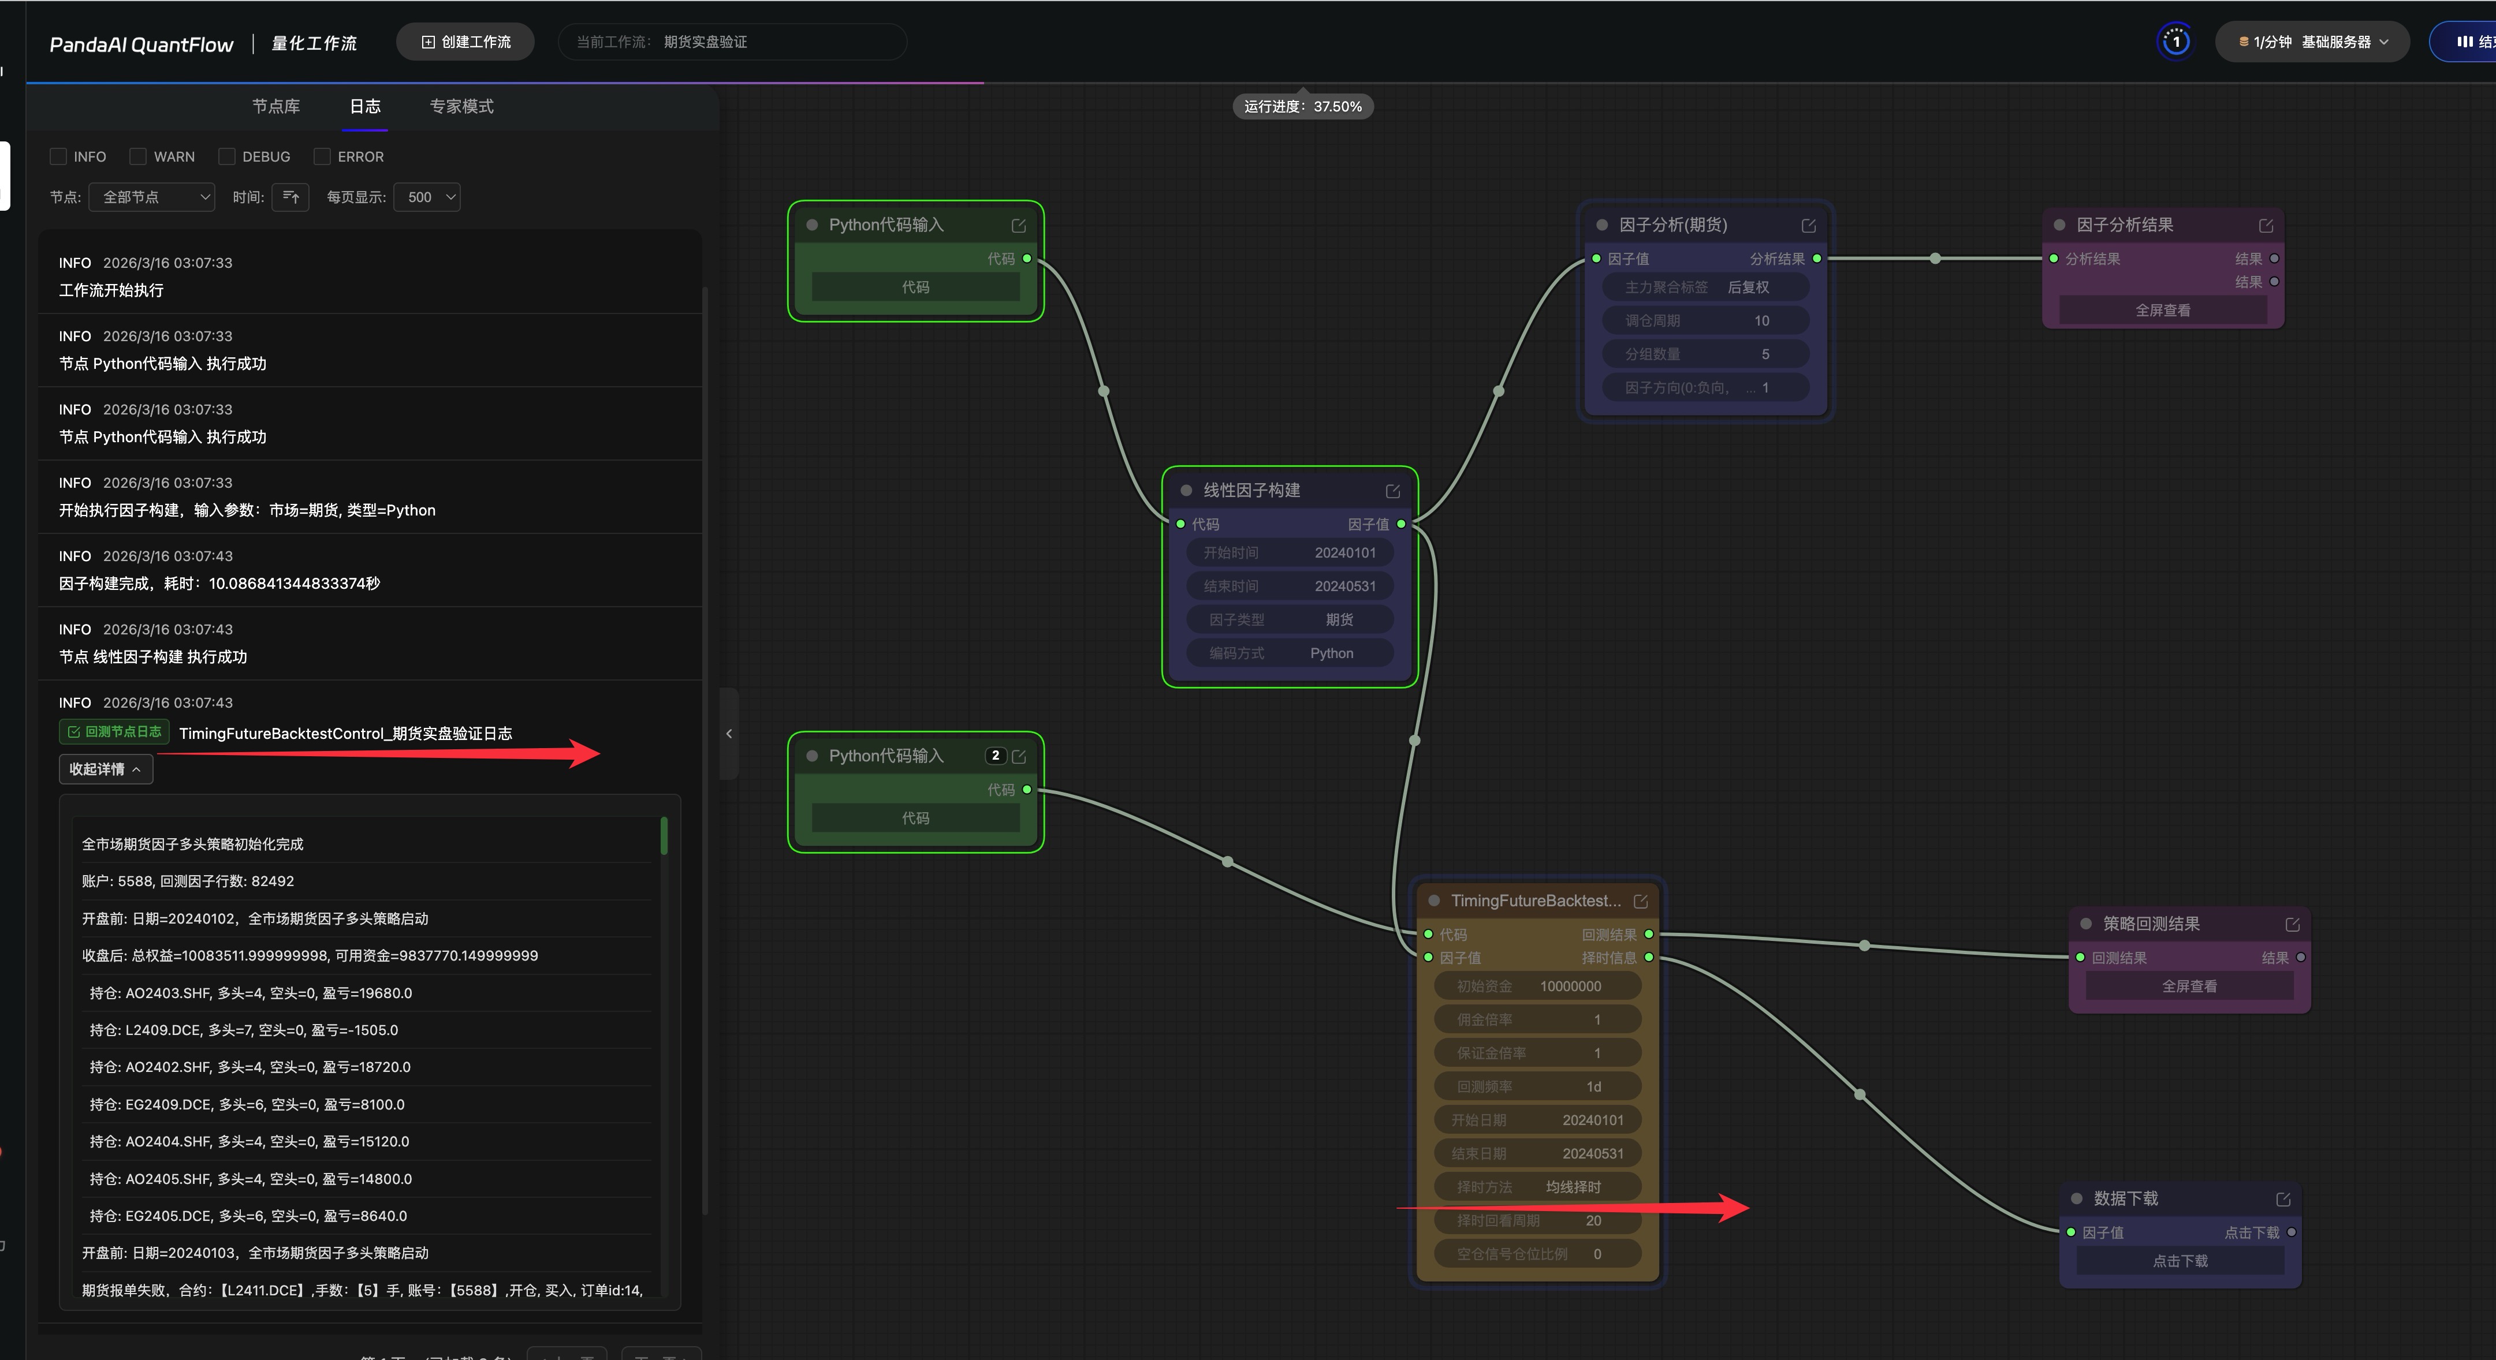This screenshot has width=2496, height=1360.
Task: Select the 日志 tab
Action: [x=366, y=107]
